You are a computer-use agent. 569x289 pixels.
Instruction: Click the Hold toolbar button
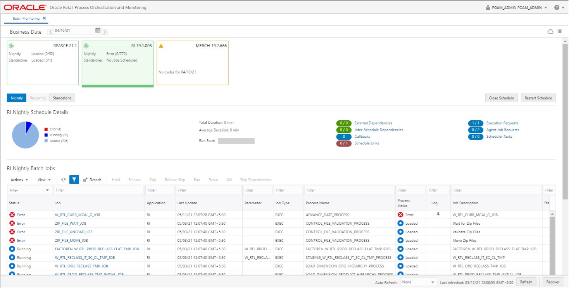tap(116, 180)
